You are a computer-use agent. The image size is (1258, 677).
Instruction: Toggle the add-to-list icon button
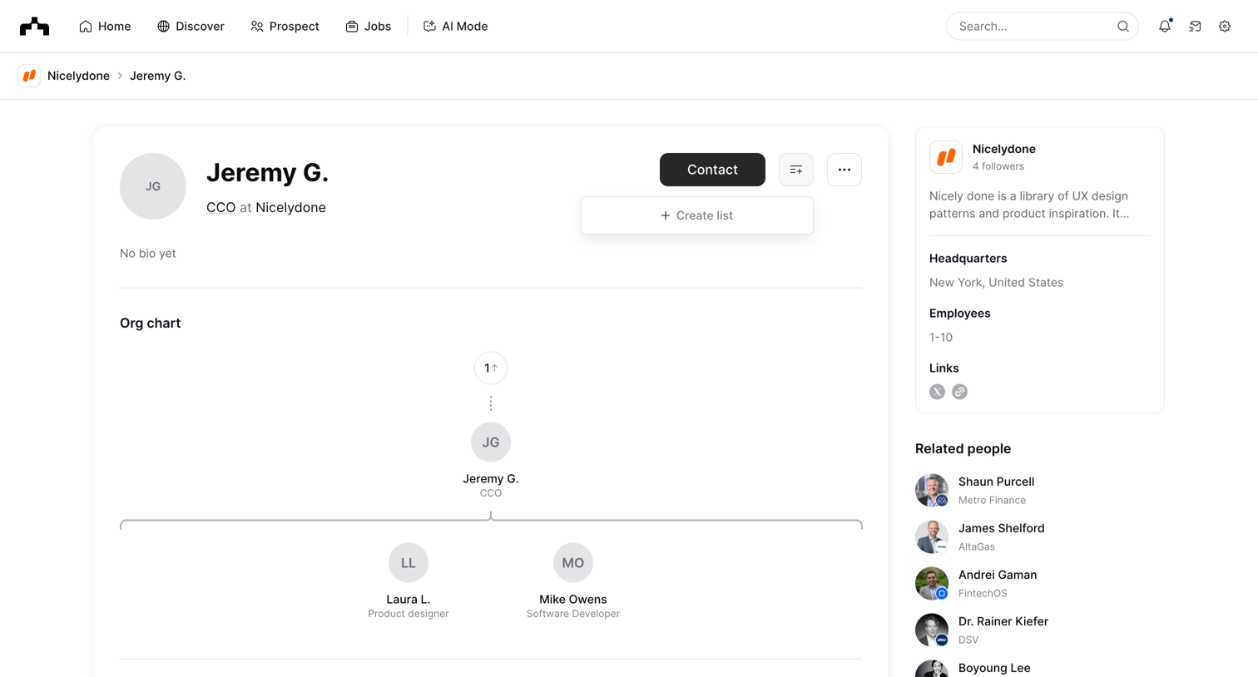[796, 170]
